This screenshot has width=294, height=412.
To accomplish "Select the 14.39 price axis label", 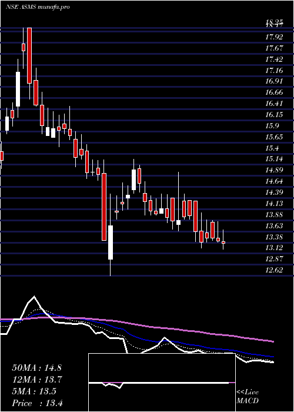I will point(274,192).
